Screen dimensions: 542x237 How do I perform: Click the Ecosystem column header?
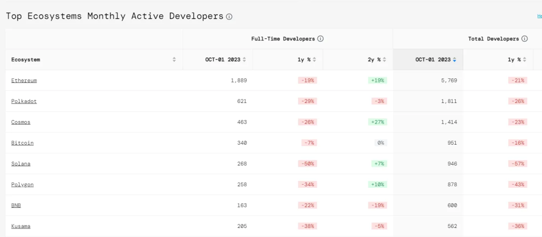(26, 59)
